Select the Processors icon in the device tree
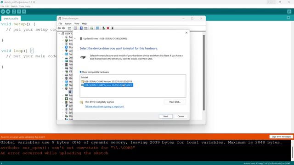The height and width of the screenshot is (165, 294). (66, 99)
